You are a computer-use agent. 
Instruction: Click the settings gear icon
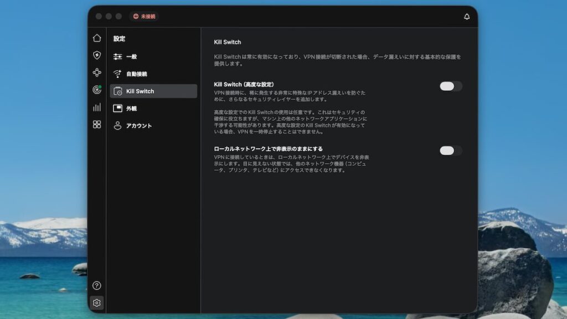97,303
